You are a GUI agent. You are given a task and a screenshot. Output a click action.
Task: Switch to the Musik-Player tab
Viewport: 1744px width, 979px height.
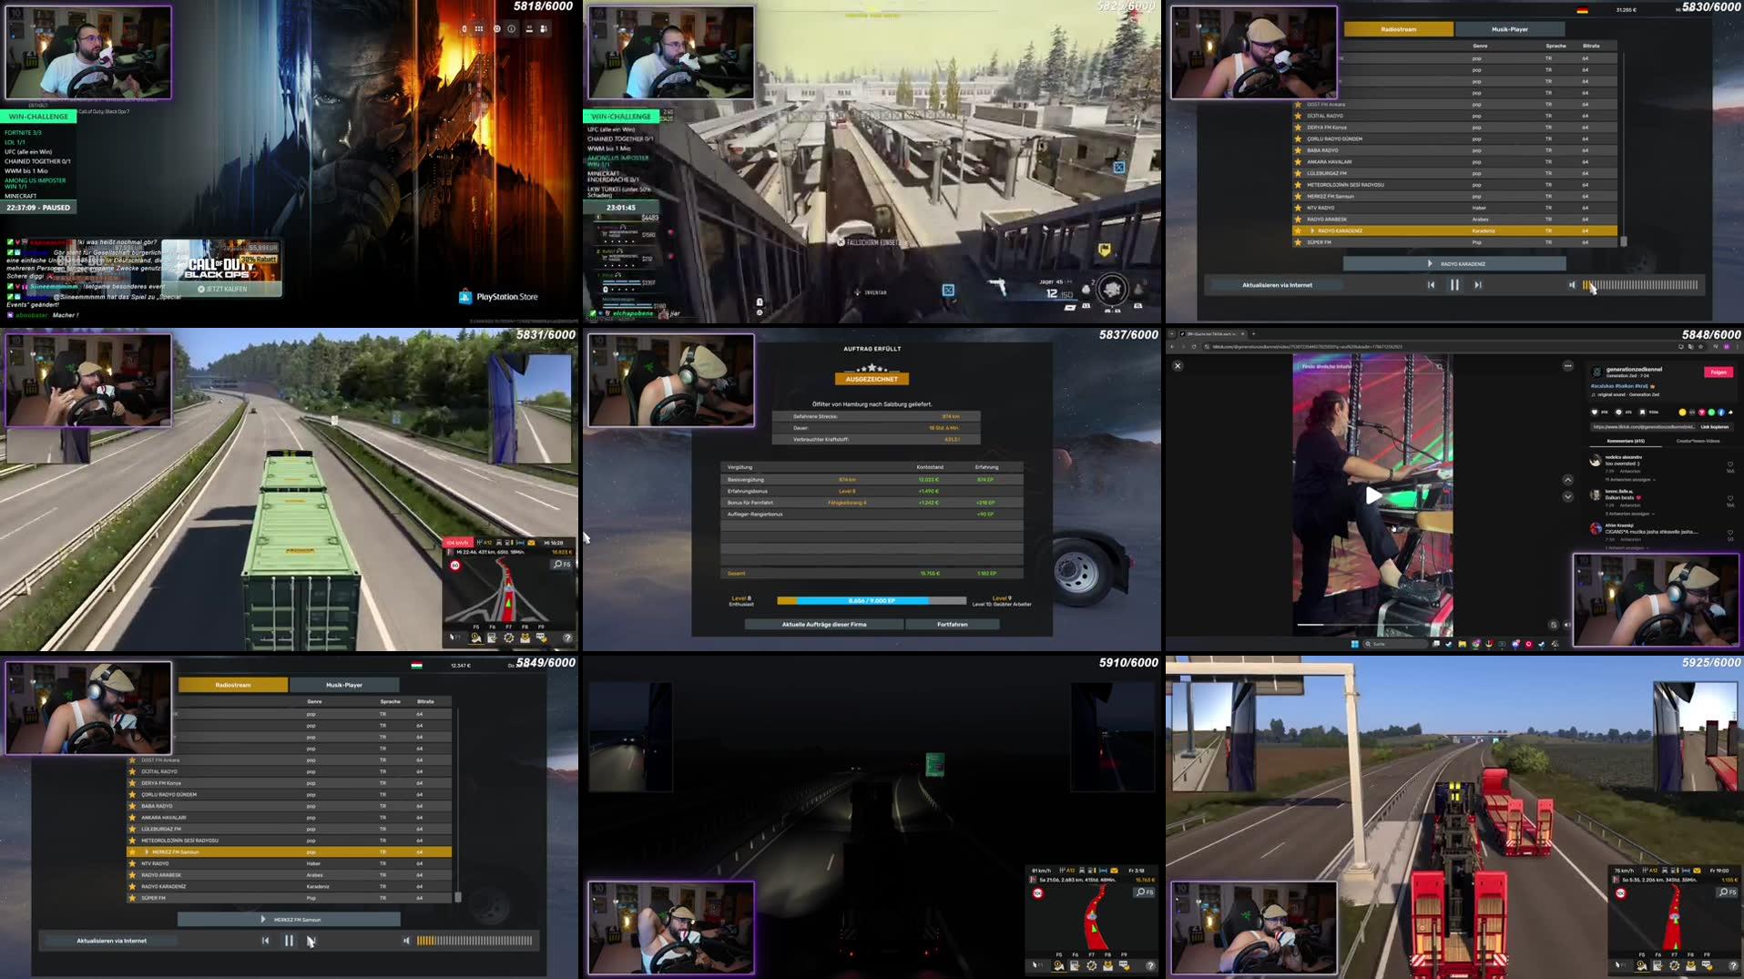1510,29
